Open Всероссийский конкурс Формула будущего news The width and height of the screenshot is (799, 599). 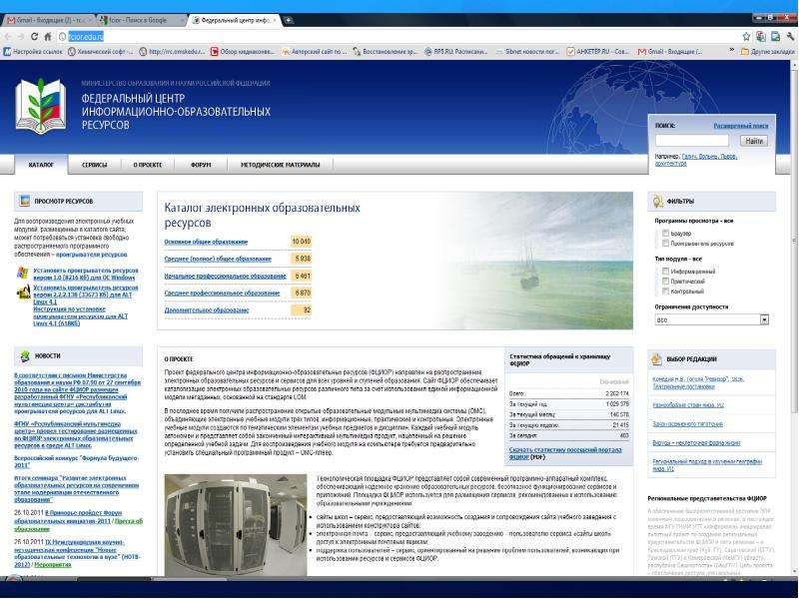point(77,461)
